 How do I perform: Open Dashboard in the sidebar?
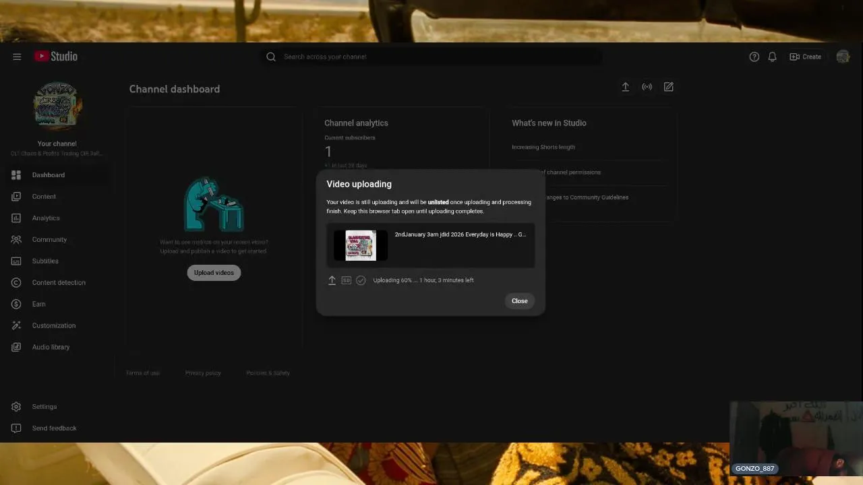57,175
